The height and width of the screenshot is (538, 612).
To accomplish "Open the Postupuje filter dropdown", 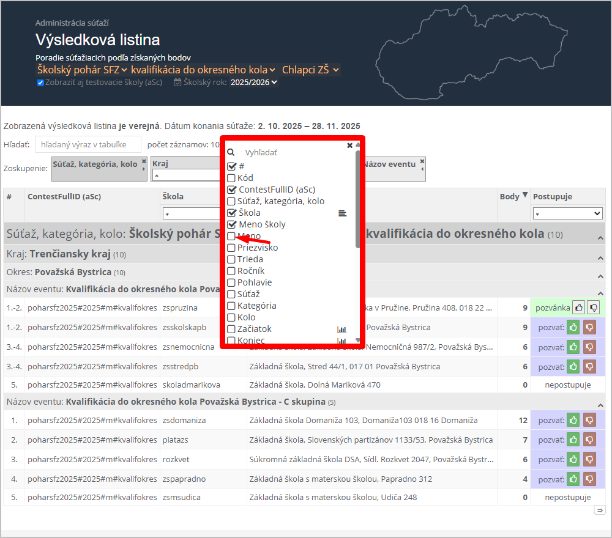I will pos(567,214).
